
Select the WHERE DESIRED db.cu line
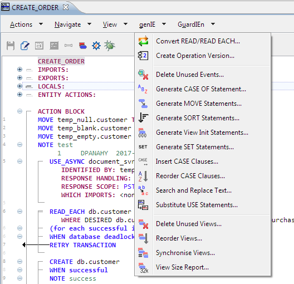97,220
